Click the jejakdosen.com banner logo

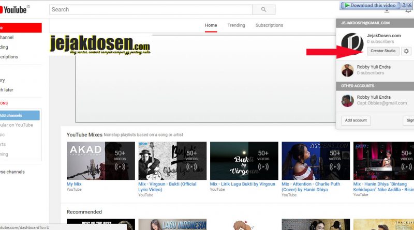pos(100,44)
